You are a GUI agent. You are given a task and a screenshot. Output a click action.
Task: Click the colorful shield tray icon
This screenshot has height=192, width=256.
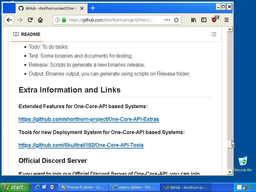(x=245, y=187)
